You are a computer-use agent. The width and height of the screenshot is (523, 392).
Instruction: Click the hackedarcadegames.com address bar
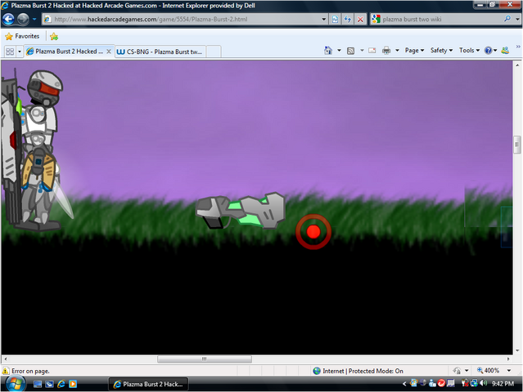coord(185,20)
